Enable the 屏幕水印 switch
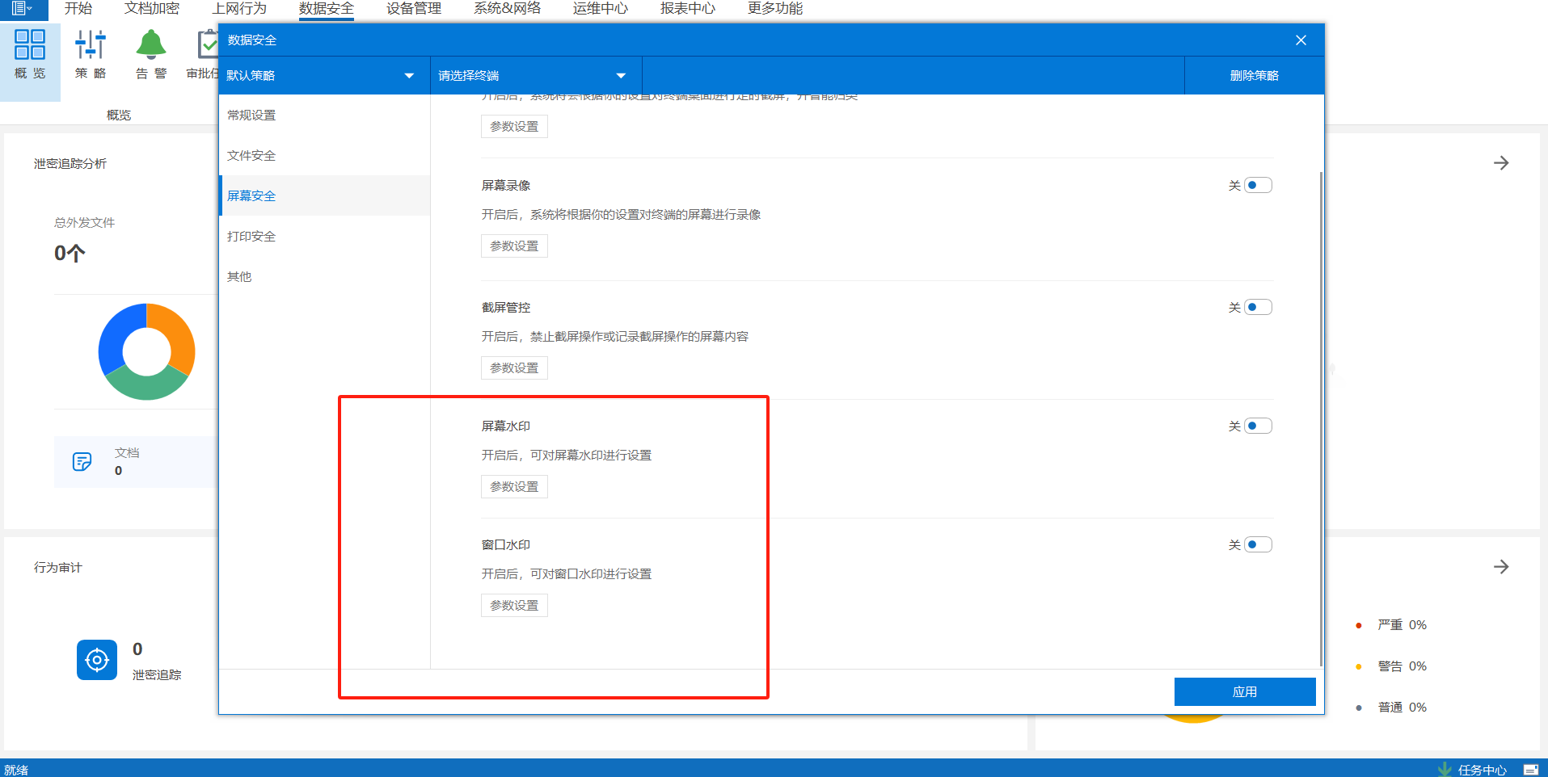1548x777 pixels. pyautogui.click(x=1258, y=426)
